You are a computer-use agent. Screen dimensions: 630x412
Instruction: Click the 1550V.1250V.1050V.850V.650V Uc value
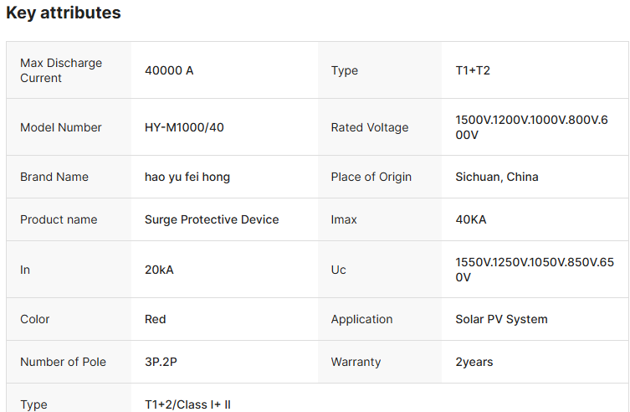click(x=535, y=270)
